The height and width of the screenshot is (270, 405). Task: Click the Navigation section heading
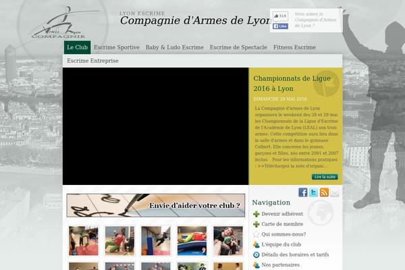pyautogui.click(x=271, y=202)
